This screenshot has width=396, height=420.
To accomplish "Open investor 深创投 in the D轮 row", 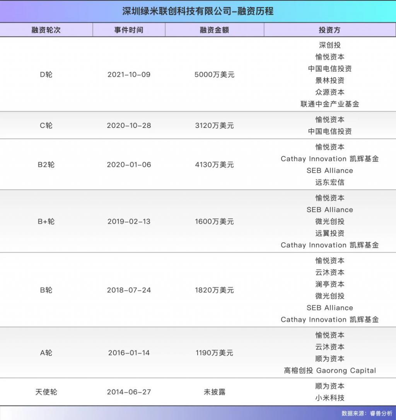I will pyautogui.click(x=329, y=44).
